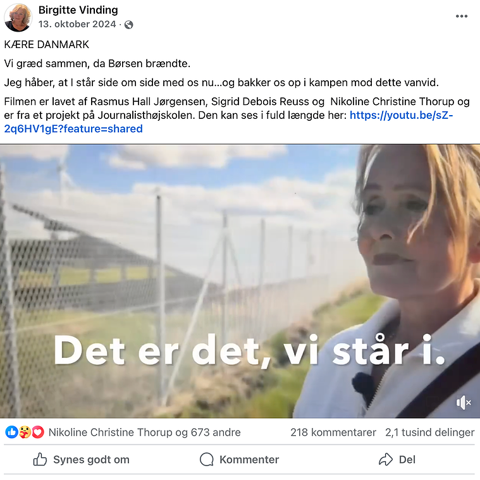Click the Synes godt om button
This screenshot has height=480, width=480.
point(82,460)
